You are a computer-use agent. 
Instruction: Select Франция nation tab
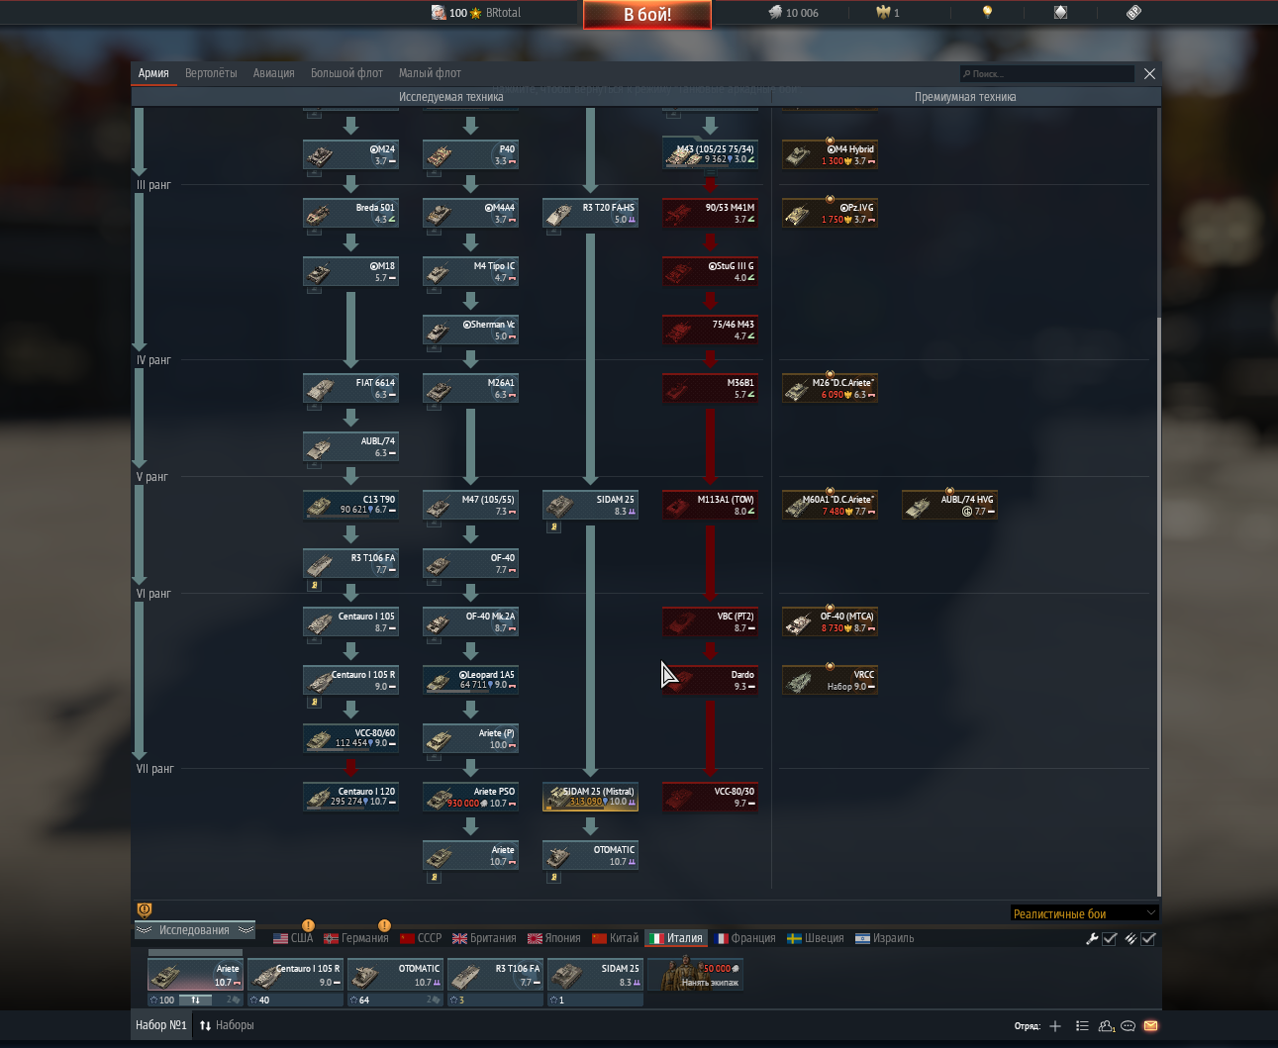(x=745, y=938)
